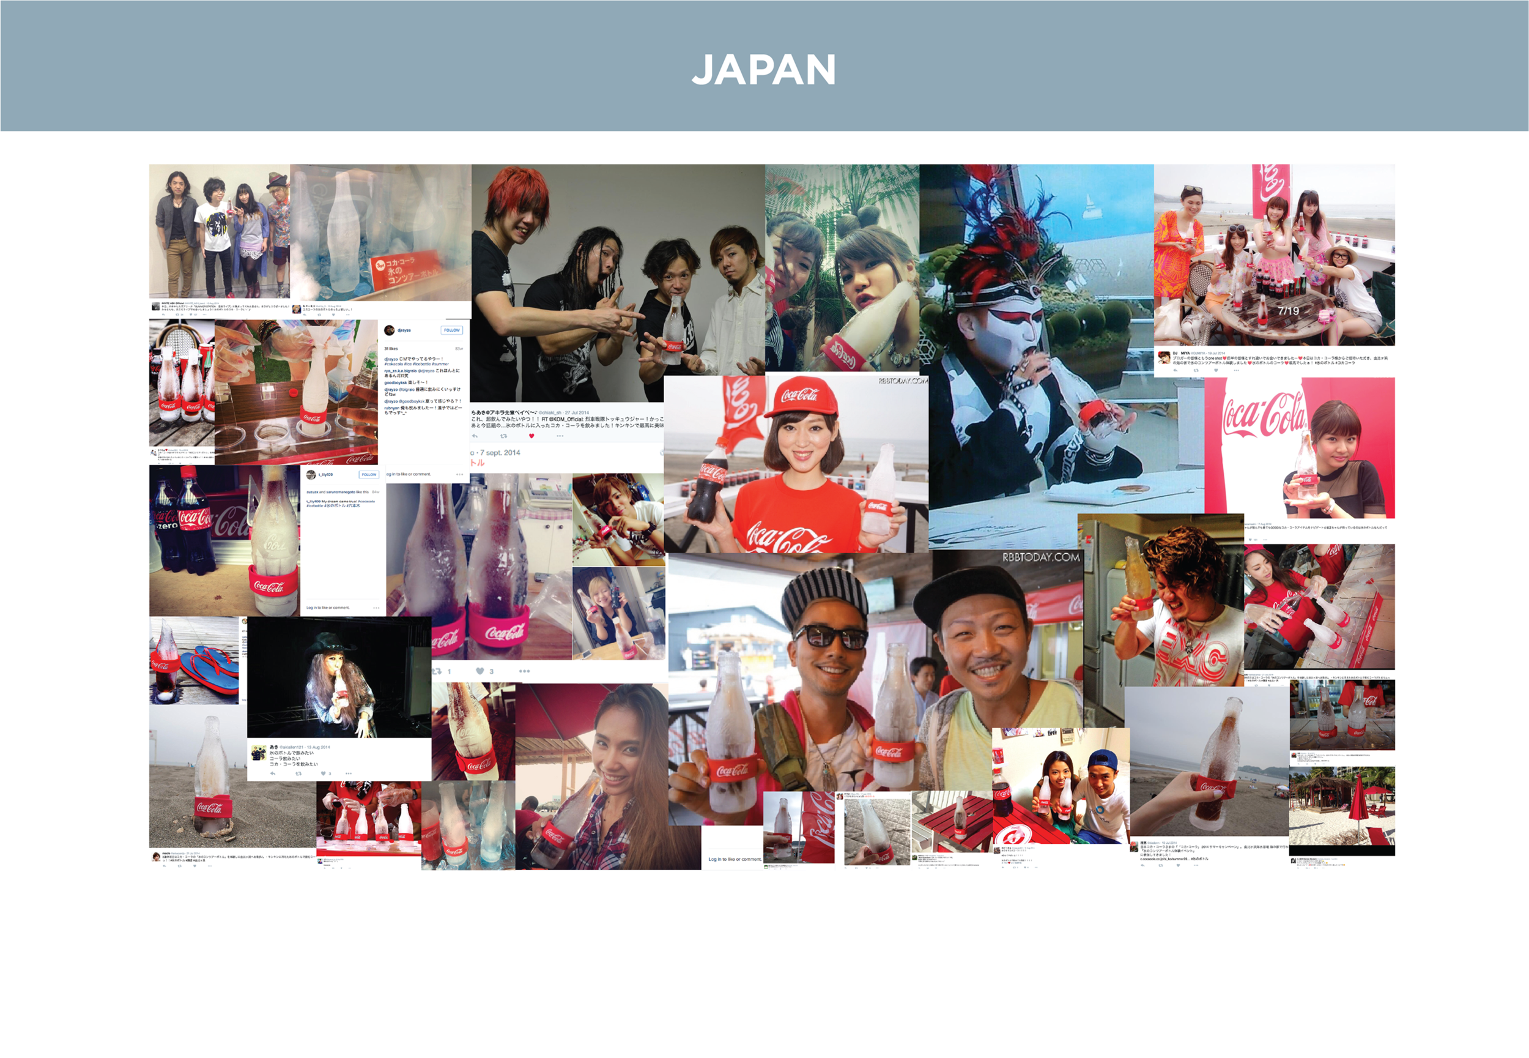Click reply arrow under the @chiaki_sh tweet
This screenshot has width=1529, height=1058.
pos(475,436)
